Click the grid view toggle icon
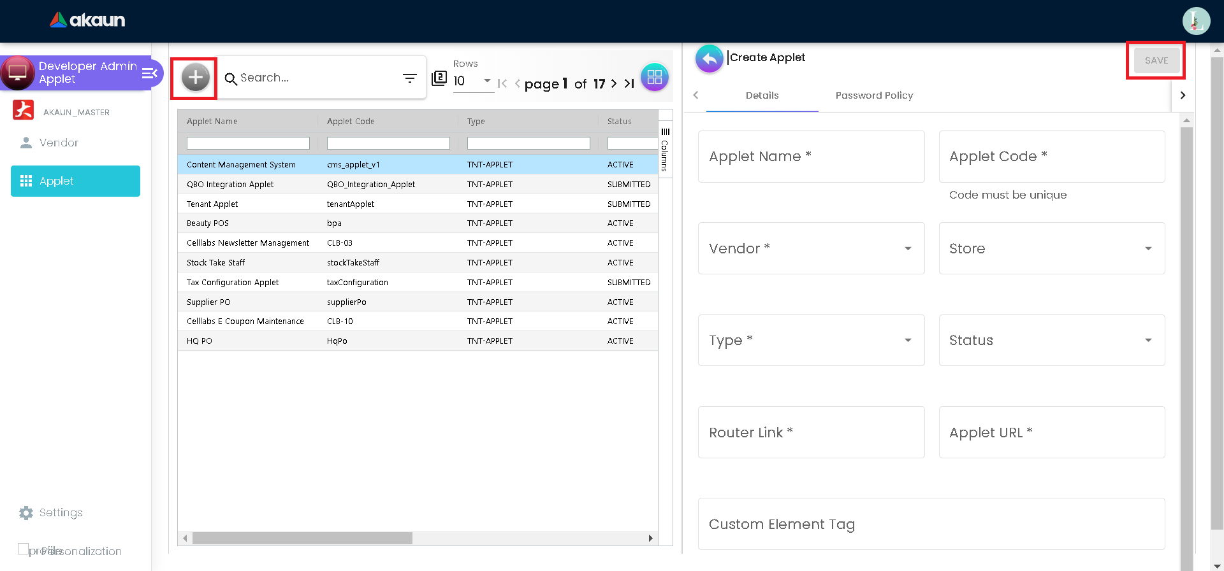The width and height of the screenshot is (1224, 571). (654, 78)
